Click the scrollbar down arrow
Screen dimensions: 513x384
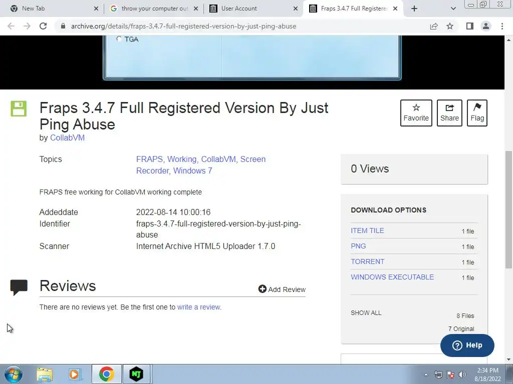point(509,360)
